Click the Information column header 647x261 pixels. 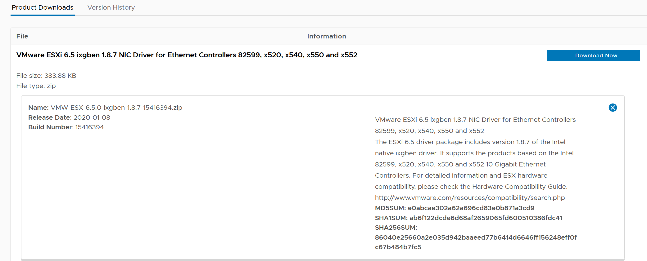pos(326,36)
